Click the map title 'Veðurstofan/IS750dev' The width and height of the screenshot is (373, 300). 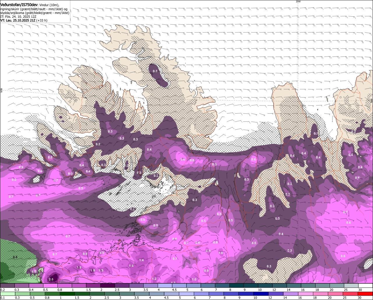tap(19, 5)
